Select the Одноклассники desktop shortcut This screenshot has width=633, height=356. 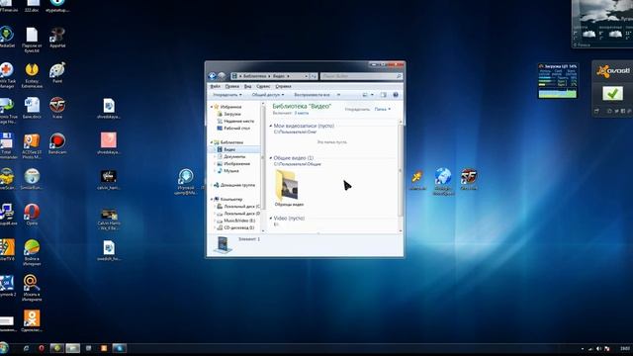coord(32,321)
